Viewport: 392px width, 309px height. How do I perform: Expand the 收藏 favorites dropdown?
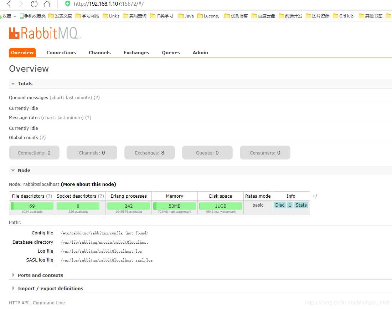15,16
